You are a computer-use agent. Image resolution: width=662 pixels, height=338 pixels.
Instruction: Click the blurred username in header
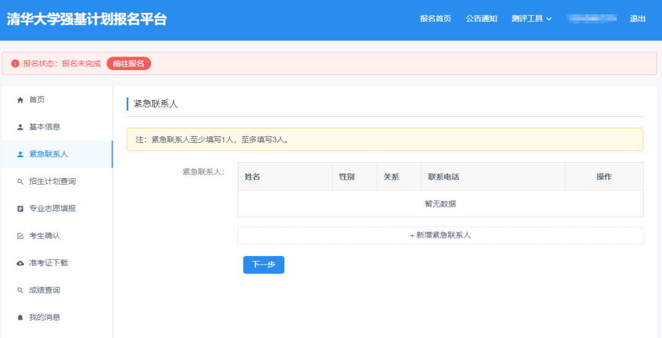591,19
